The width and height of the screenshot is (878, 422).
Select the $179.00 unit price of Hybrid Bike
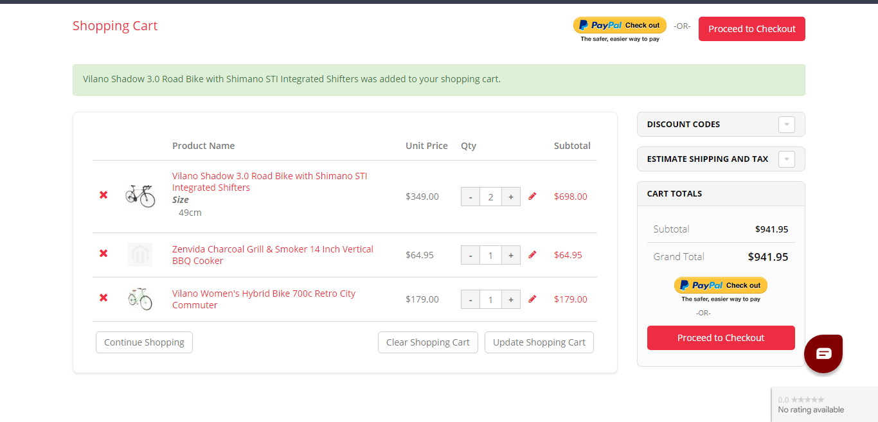point(422,299)
